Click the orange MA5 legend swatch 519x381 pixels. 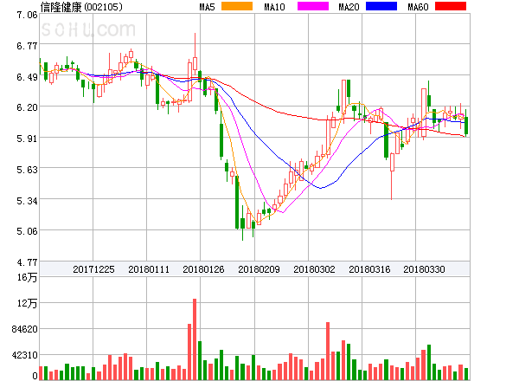(x=237, y=6)
